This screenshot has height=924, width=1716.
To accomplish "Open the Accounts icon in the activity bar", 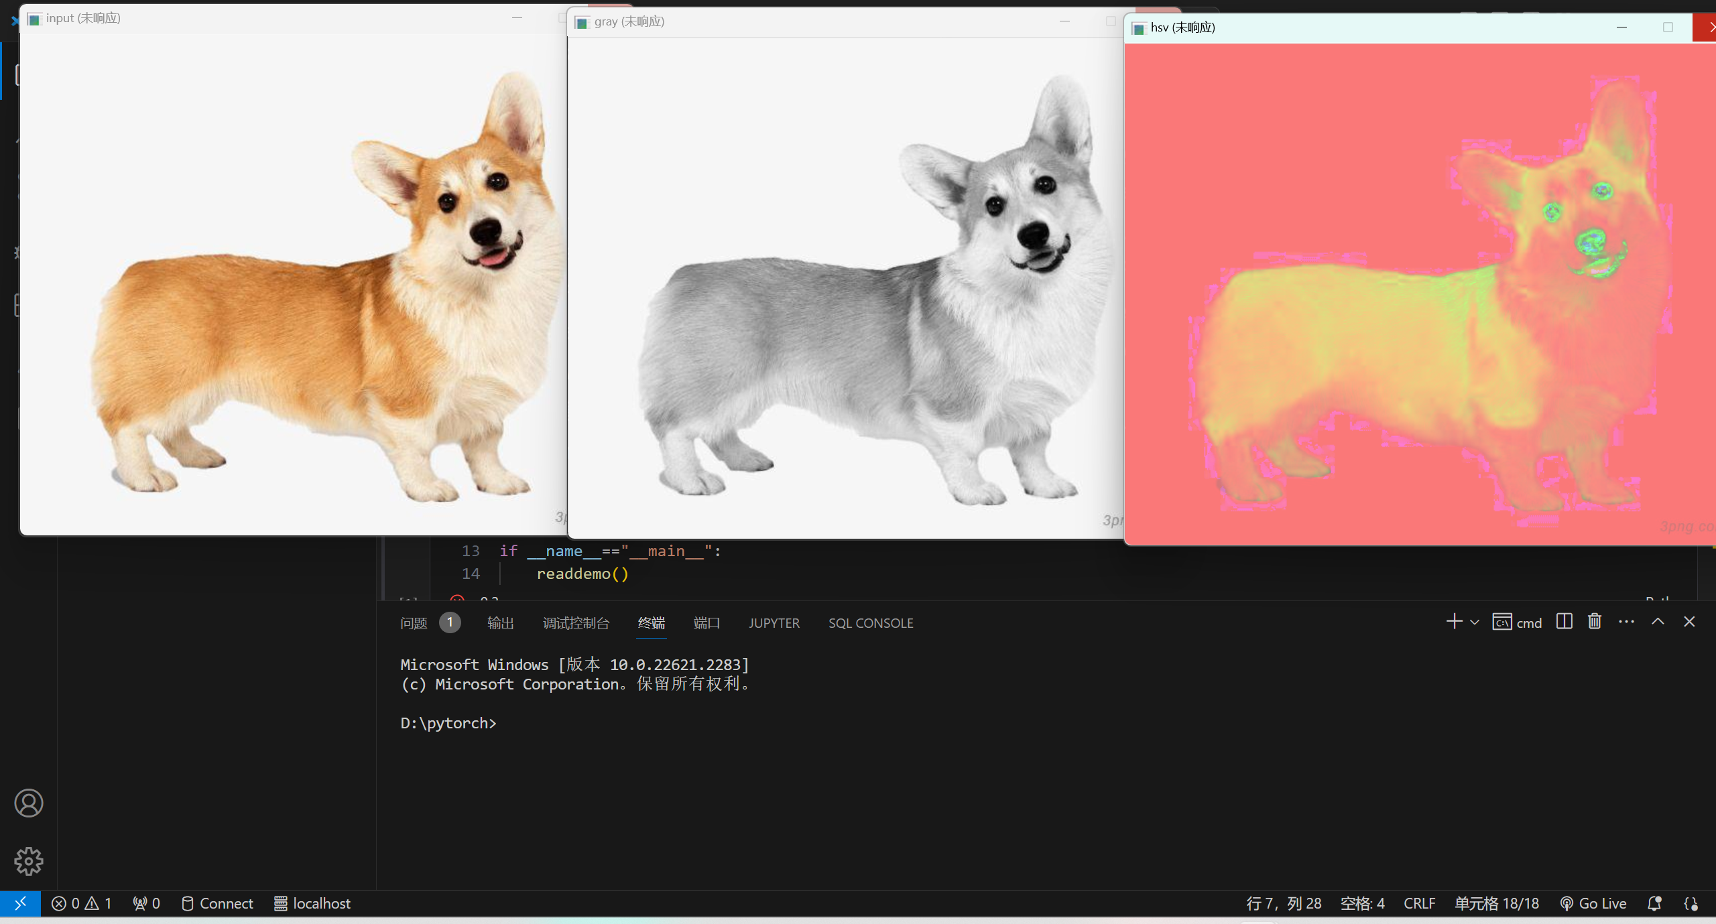I will coord(29,803).
